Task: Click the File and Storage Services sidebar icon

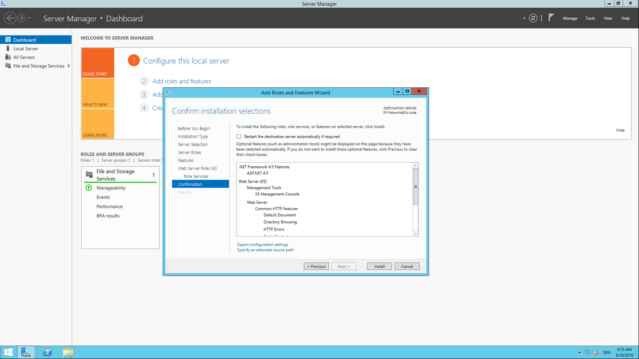Action: (8, 66)
